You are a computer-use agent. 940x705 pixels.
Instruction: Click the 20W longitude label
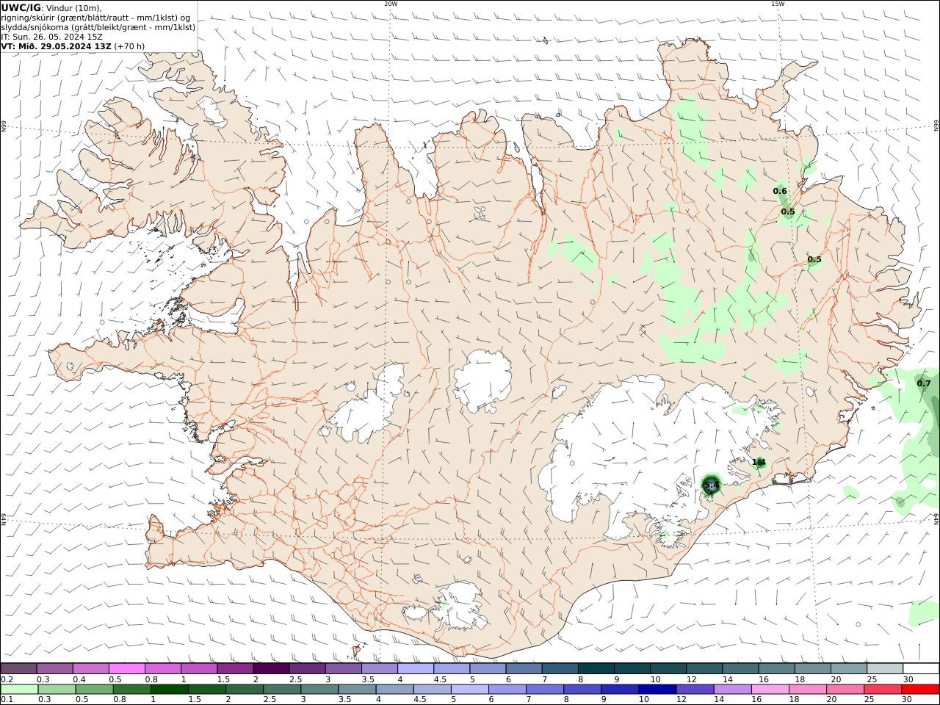click(x=391, y=4)
